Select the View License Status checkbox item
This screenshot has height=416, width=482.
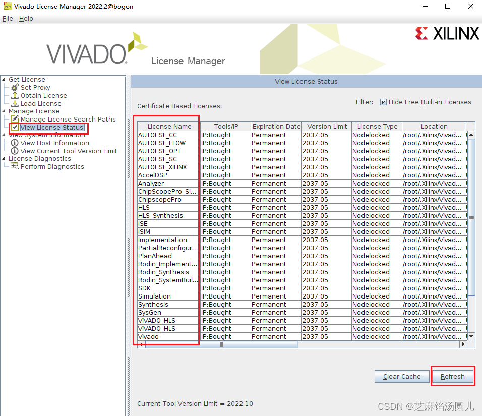(14, 127)
